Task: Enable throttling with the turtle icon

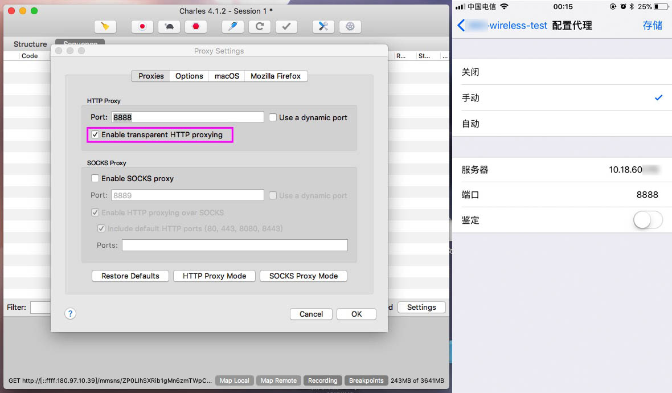Action: tap(169, 27)
